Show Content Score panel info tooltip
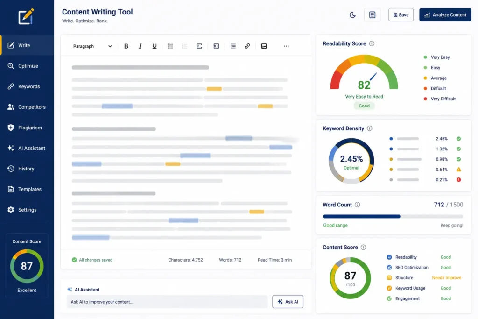The width and height of the screenshot is (478, 319). click(x=363, y=248)
